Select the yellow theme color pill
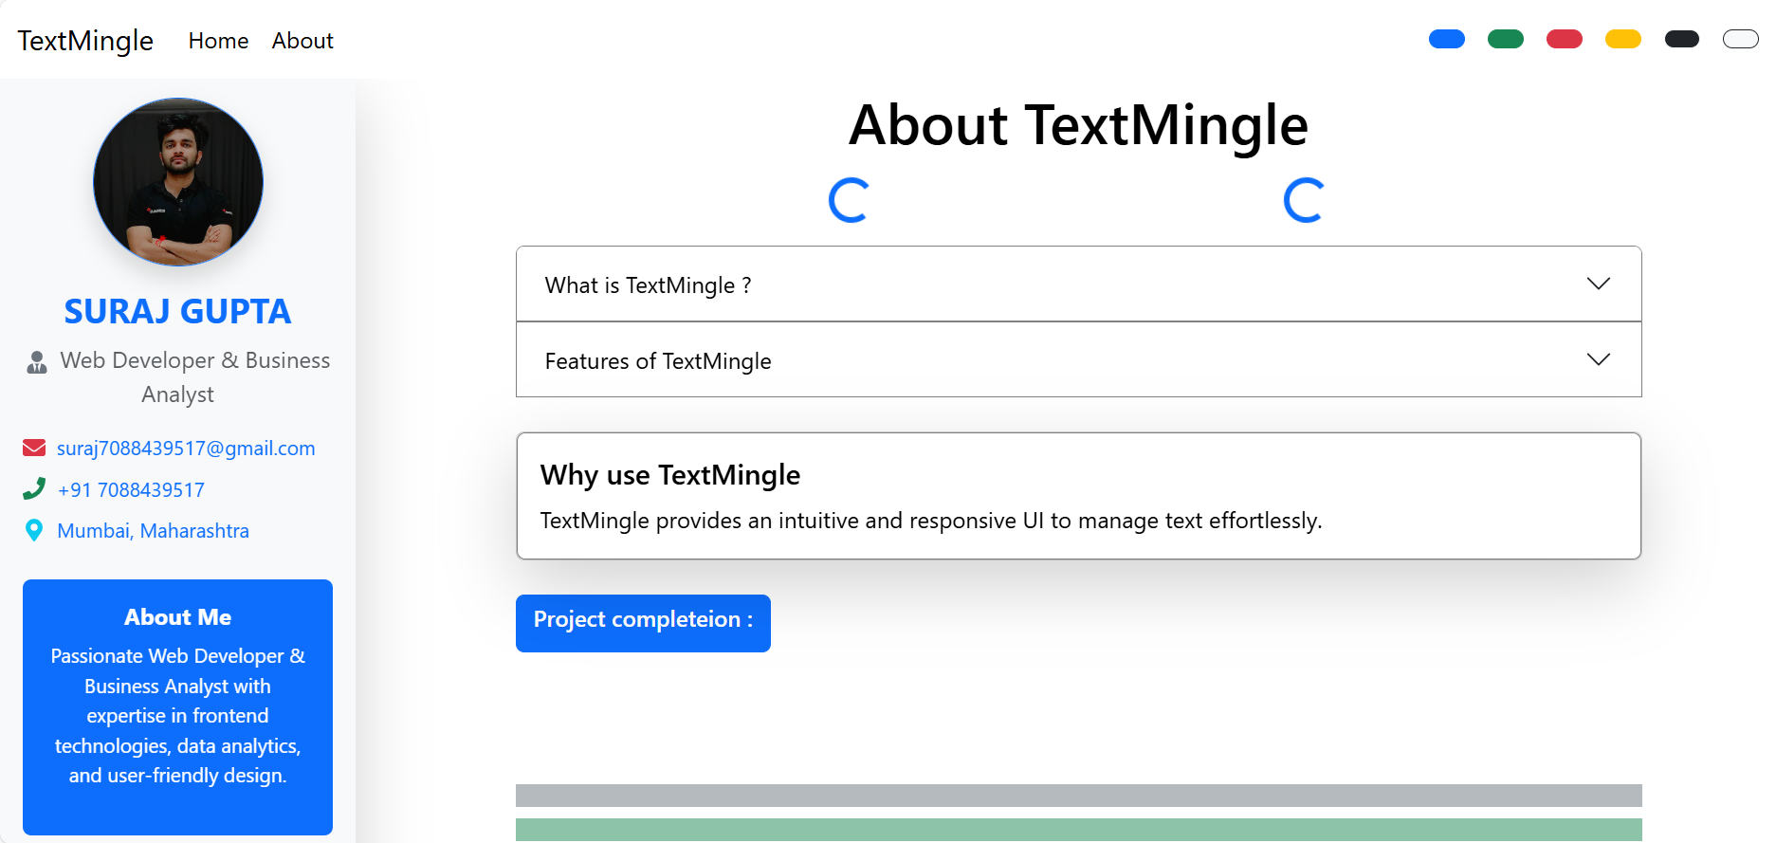Screen dimensions: 1776x843 (x=1623, y=39)
